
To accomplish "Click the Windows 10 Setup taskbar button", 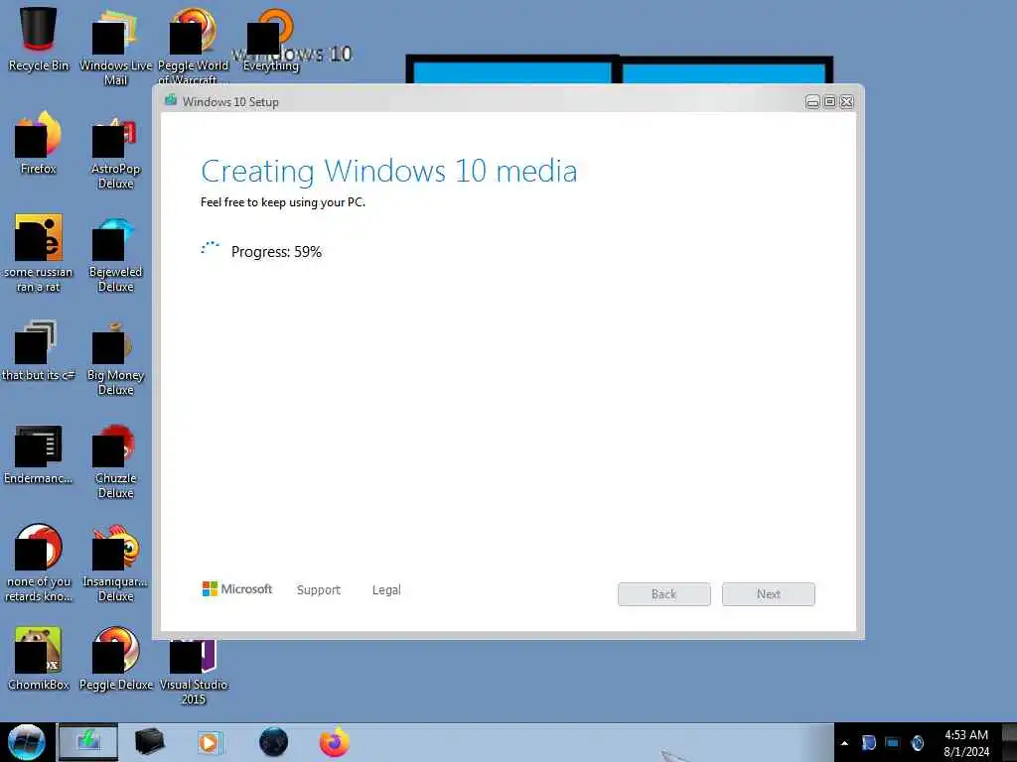I will [88, 742].
